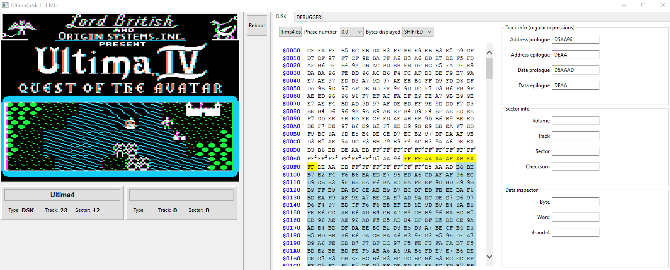Viewport: 670px width, 270px height.
Task: Click the Sector info Track field
Action: [576, 136]
